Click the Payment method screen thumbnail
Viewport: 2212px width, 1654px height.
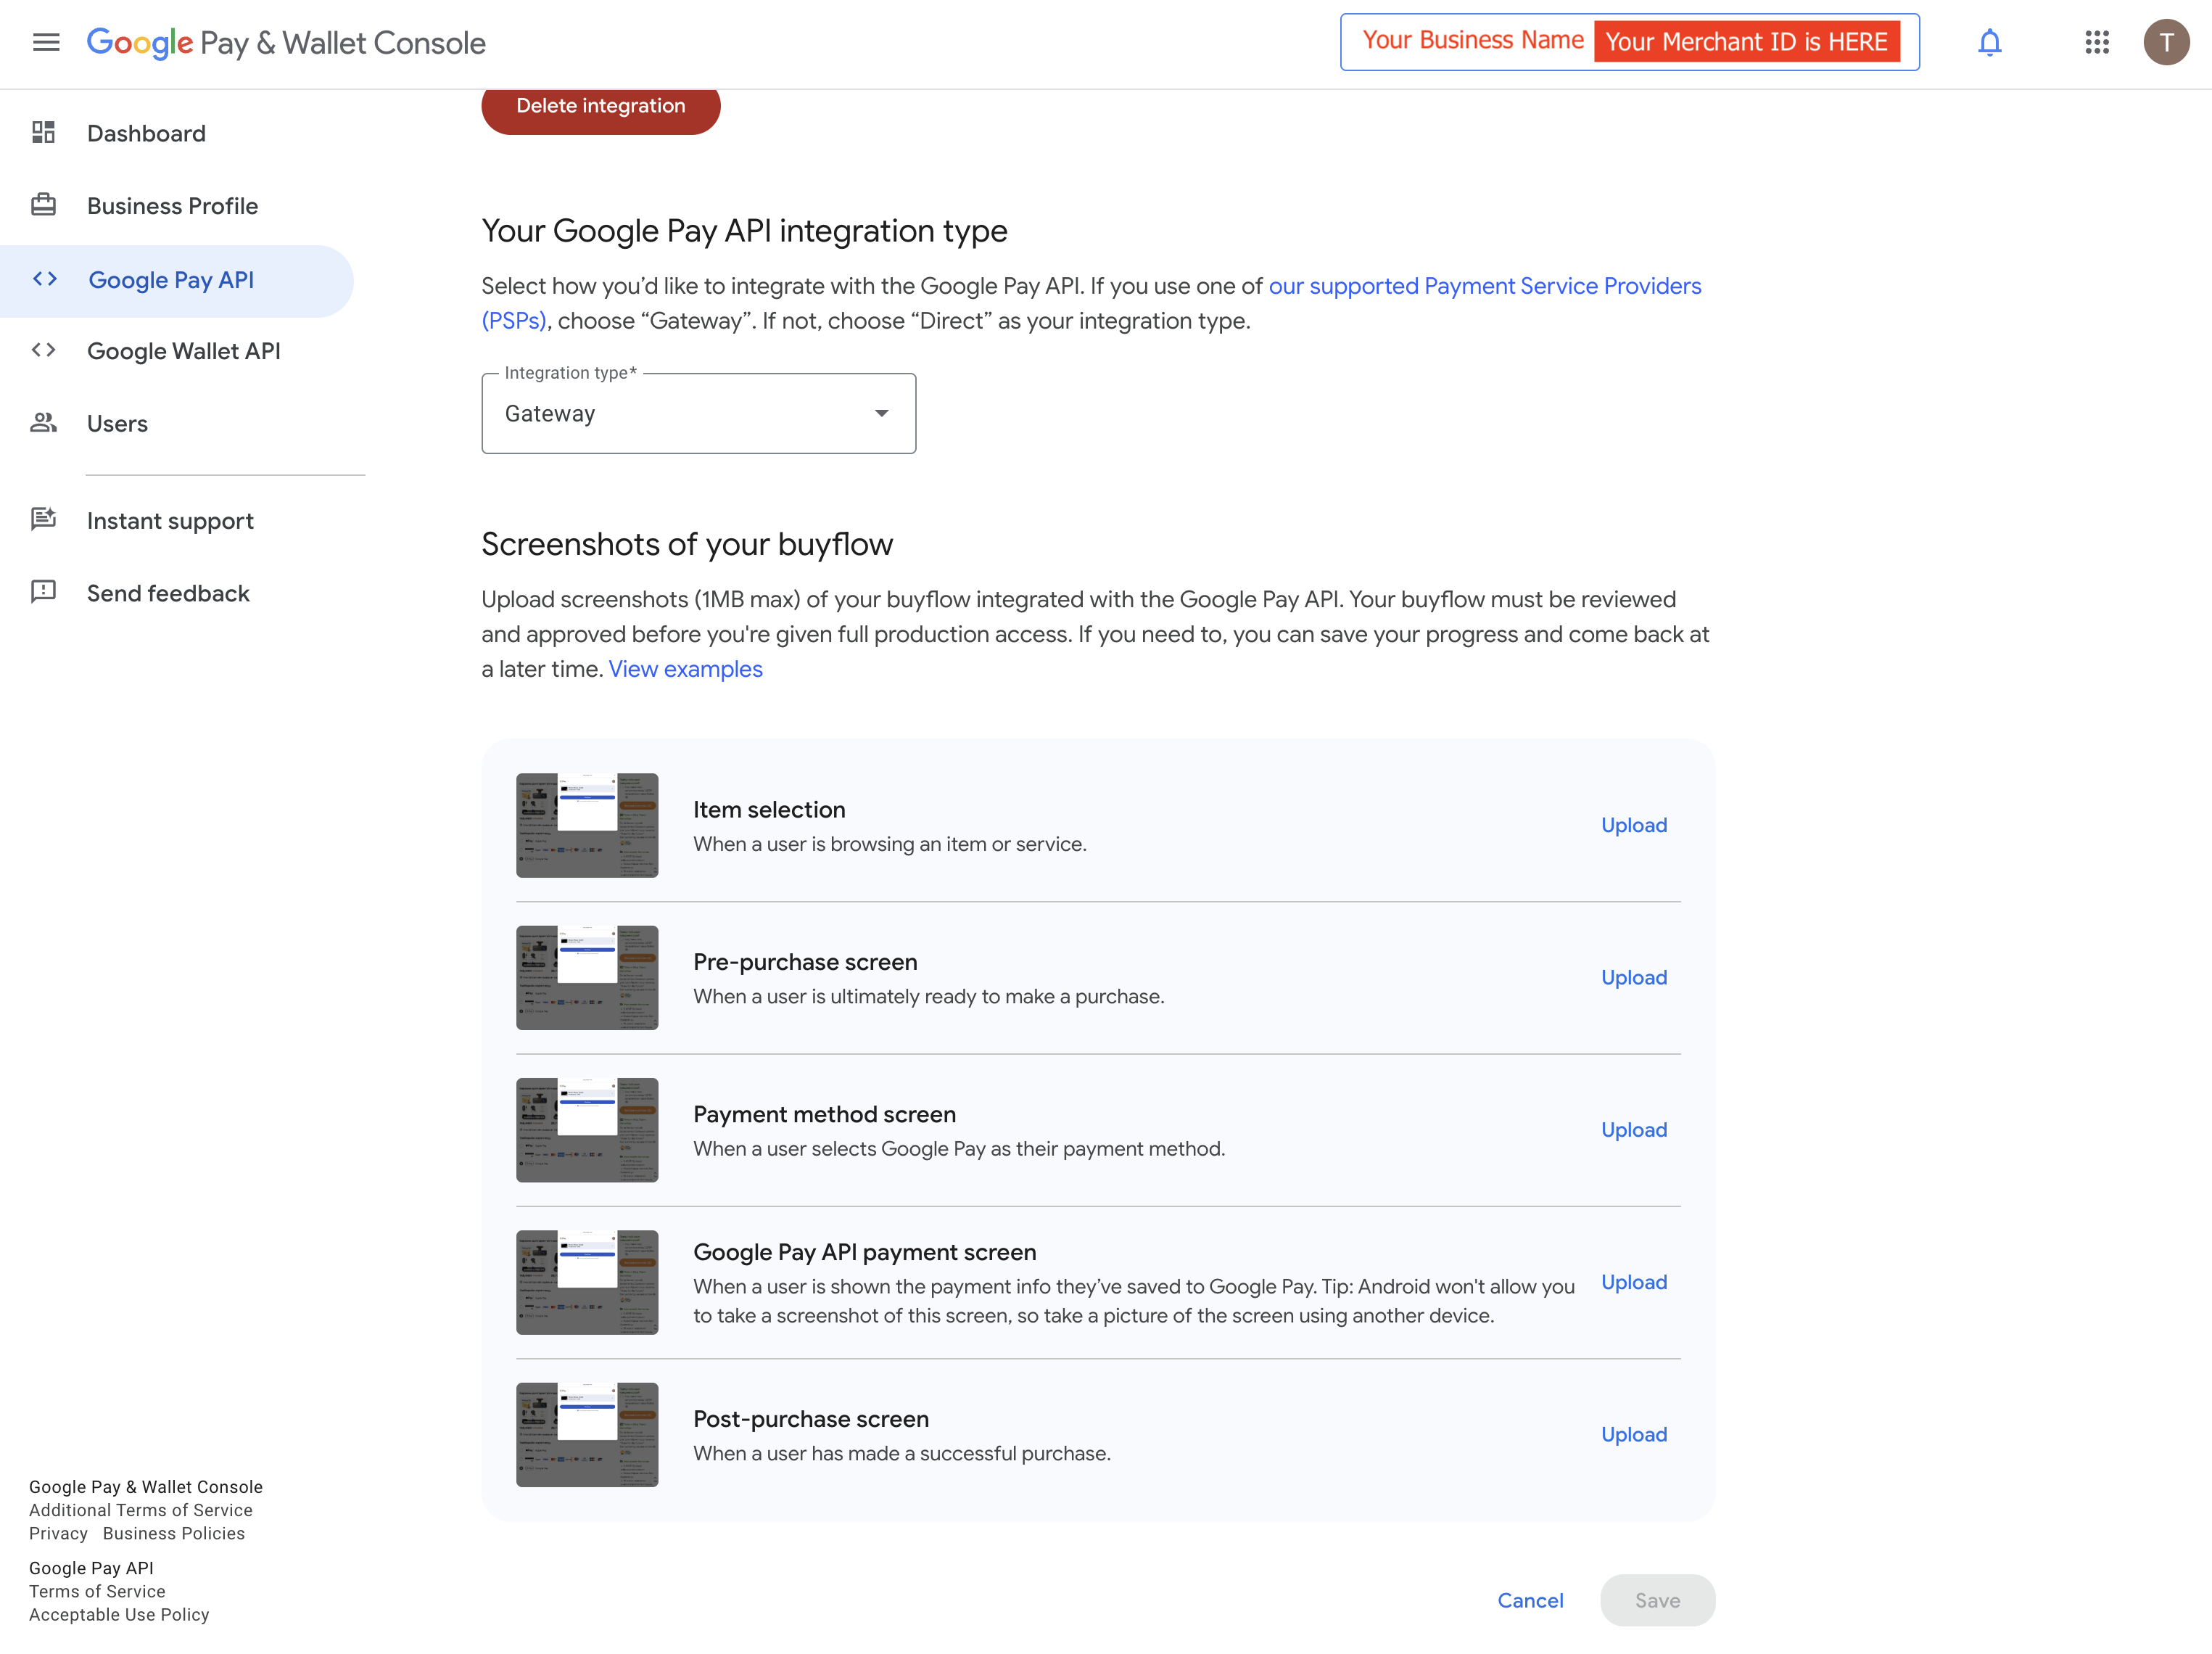coord(587,1130)
